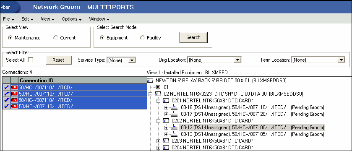This screenshot has height=151, width=352.
Task: Click the port icon for 00-16
Action: pyautogui.click(x=174, y=107)
